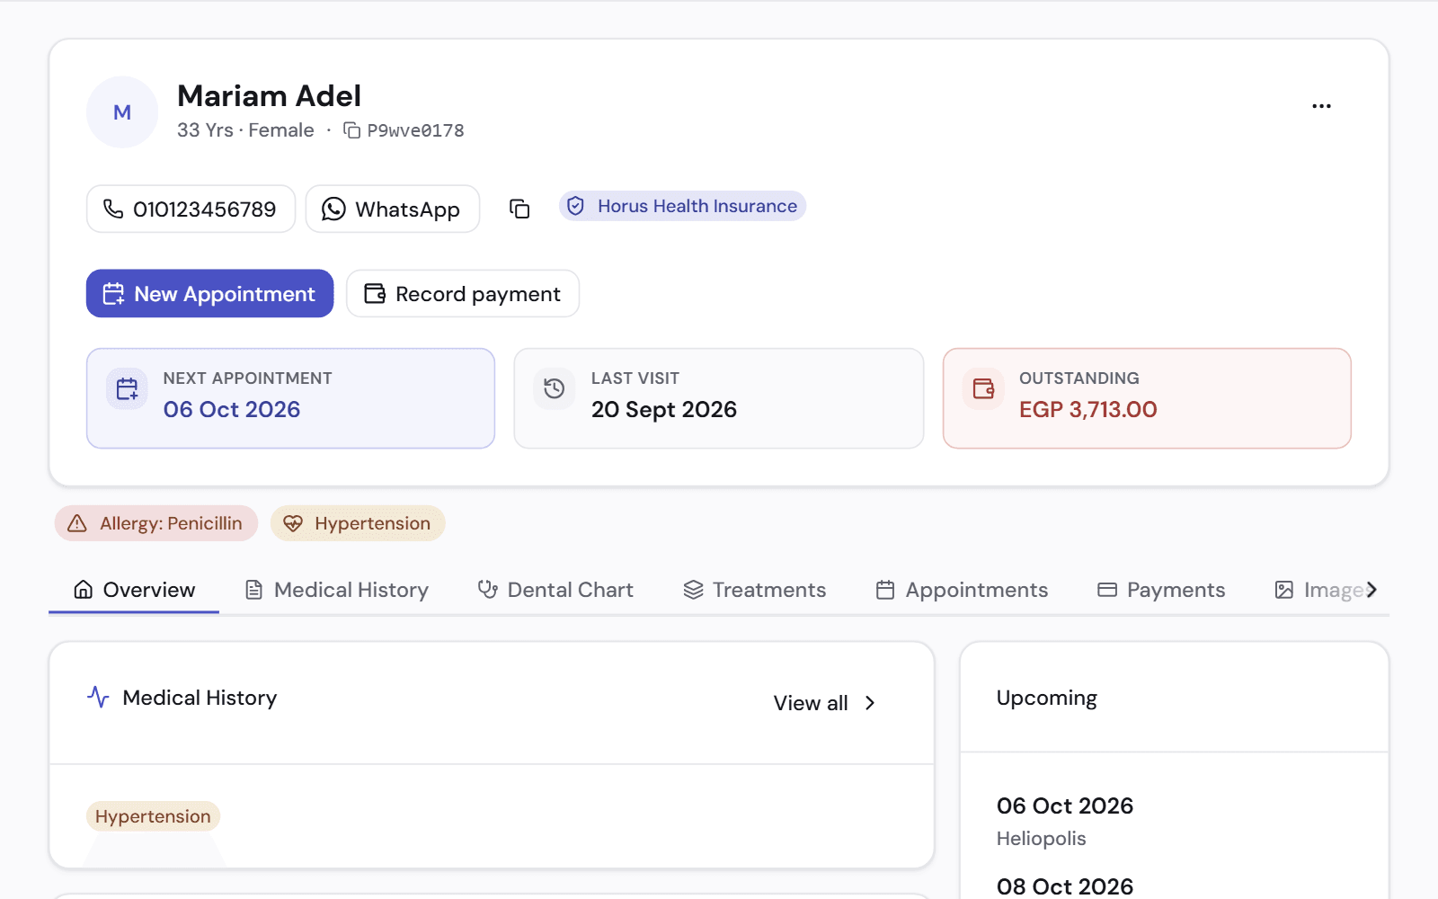1438x899 pixels.
Task: Open WhatsApp chat button
Action: [393, 209]
